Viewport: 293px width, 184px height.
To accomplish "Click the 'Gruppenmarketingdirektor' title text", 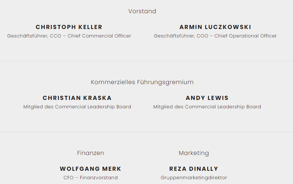I will coord(194,178).
